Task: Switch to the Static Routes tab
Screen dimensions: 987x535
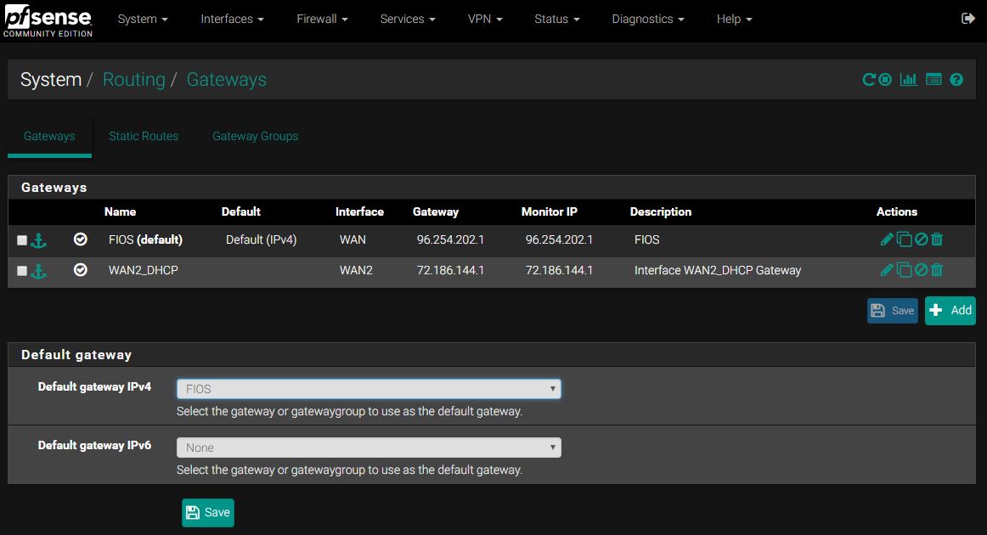Action: point(143,136)
